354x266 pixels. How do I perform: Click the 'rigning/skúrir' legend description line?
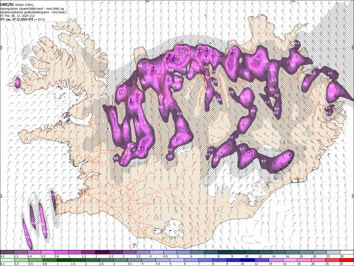point(32,9)
